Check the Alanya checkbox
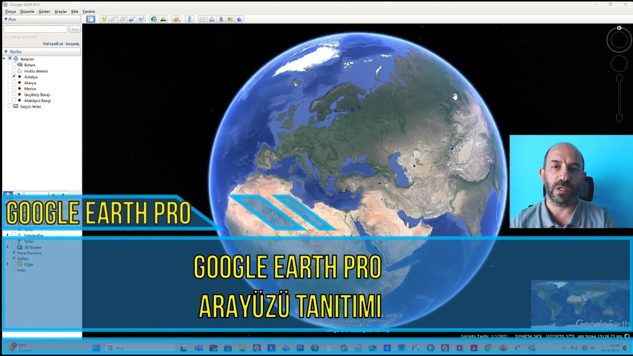Screen dimensions: 633x356 point(14,83)
